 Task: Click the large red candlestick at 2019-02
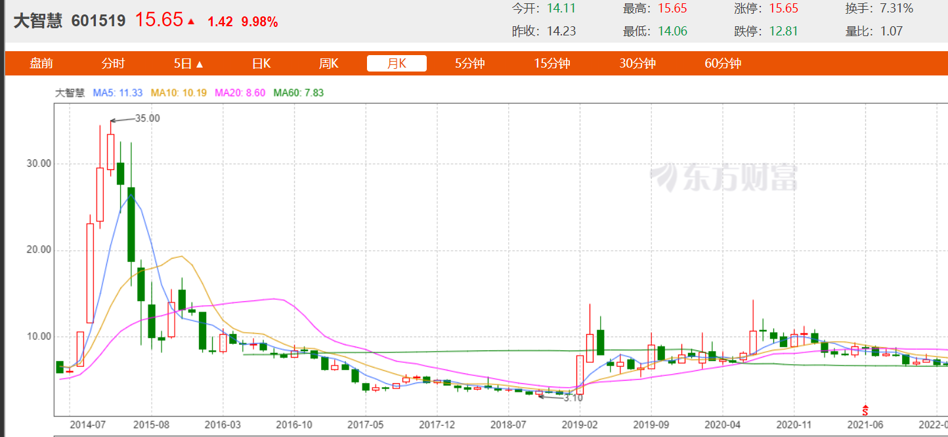pos(580,375)
